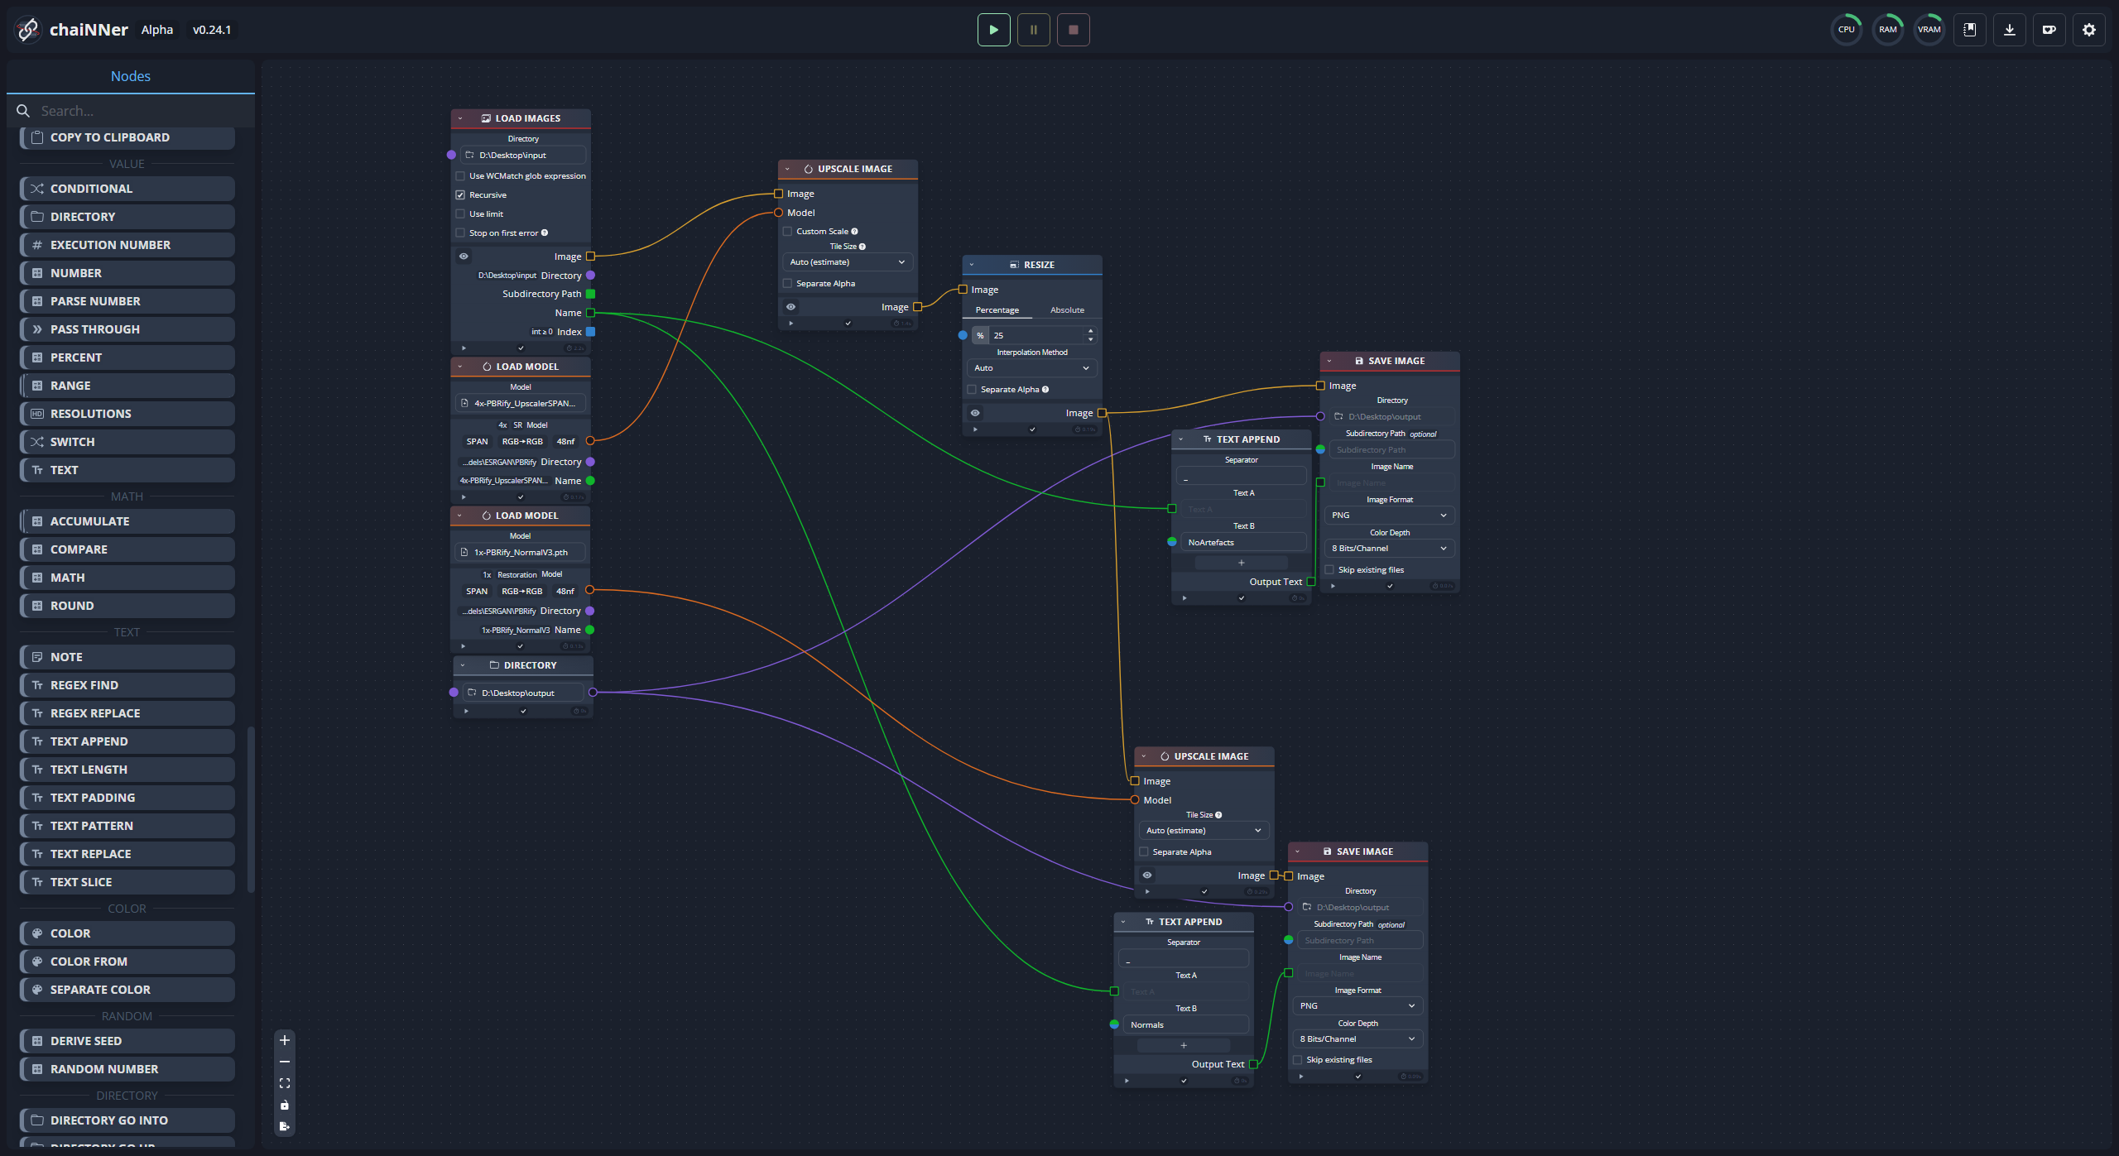Toggle eye preview on Resize image output

(975, 413)
